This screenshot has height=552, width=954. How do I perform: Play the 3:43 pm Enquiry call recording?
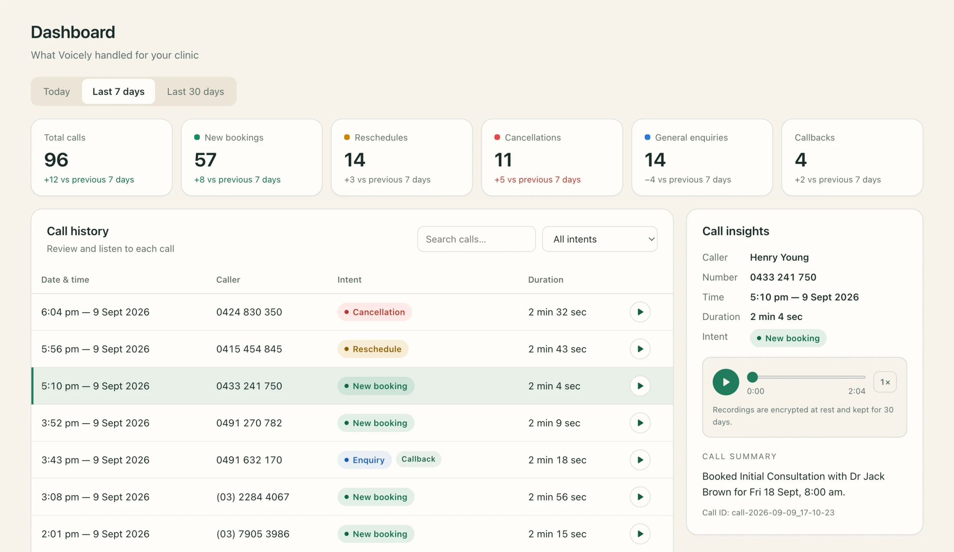[x=640, y=460]
